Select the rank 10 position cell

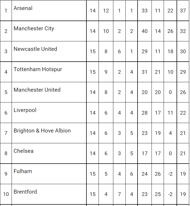6,194
